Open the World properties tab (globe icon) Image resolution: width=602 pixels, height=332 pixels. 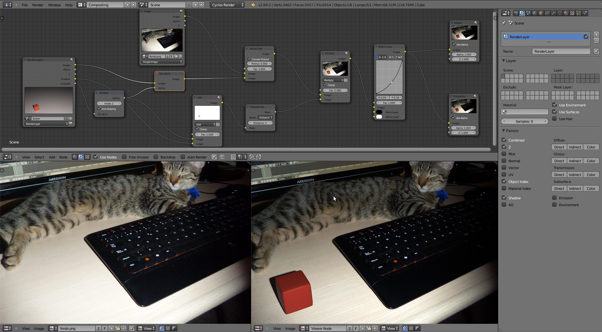coord(535,13)
